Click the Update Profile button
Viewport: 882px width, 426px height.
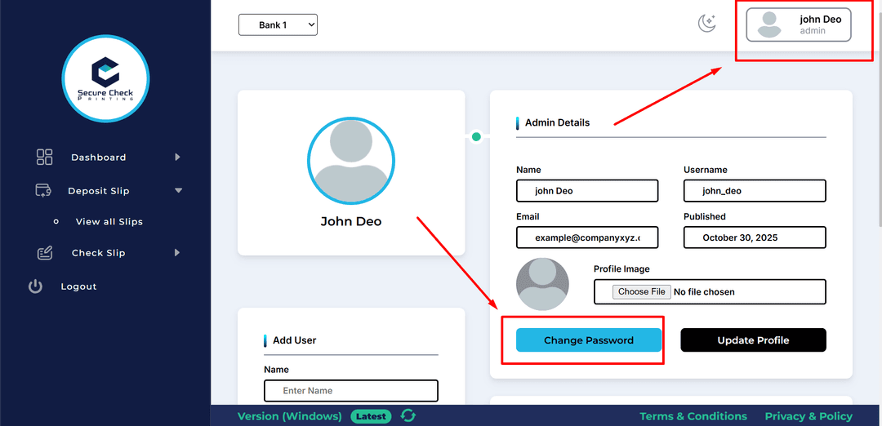pyautogui.click(x=753, y=340)
